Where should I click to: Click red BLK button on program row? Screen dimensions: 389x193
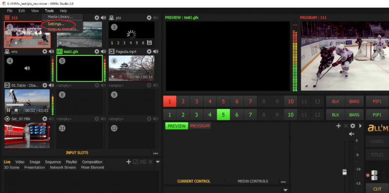tap(336, 101)
